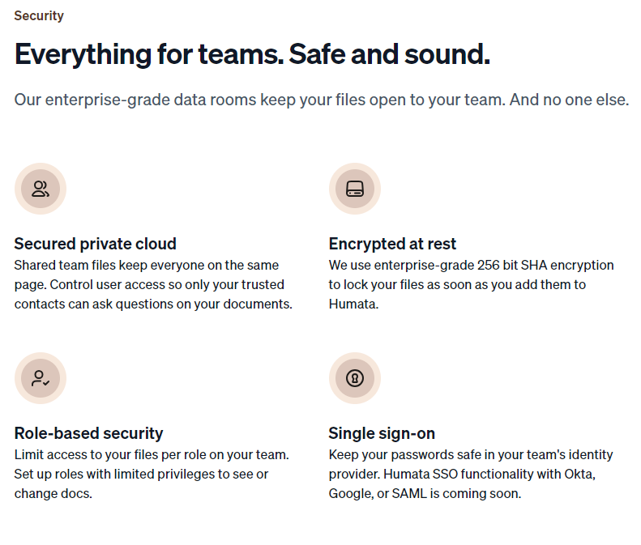This screenshot has width=641, height=545.
Task: Select the Secured private cloud heading
Action: [x=96, y=244]
